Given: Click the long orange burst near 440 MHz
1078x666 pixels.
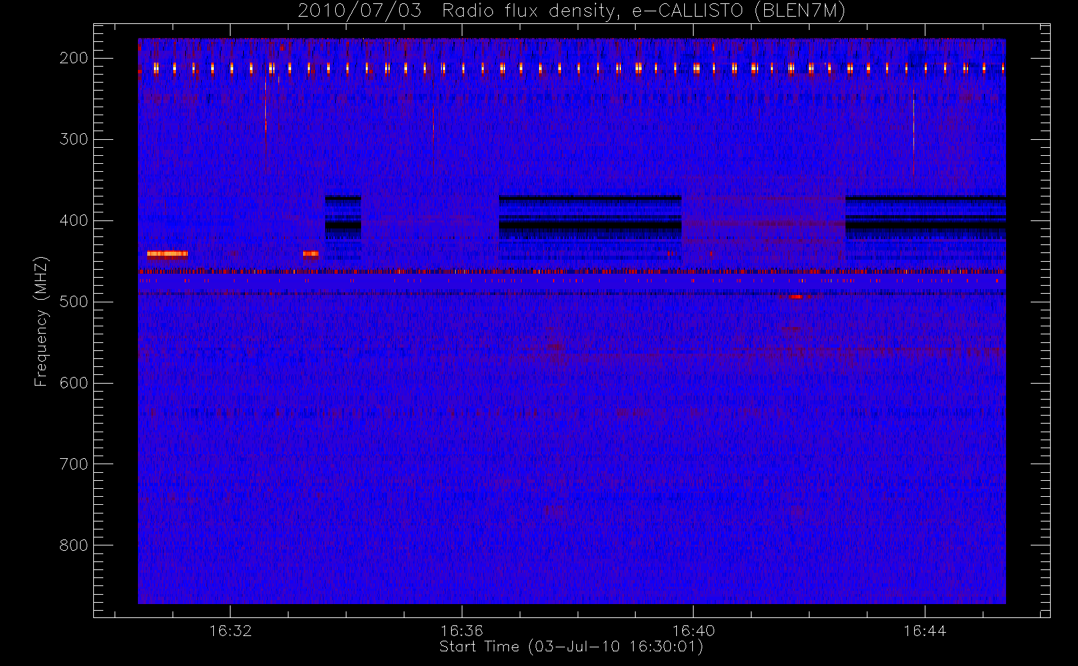Looking at the screenshot, I should click(x=167, y=254).
